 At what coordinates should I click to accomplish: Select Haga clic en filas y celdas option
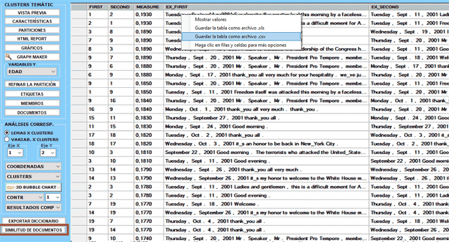click(241, 45)
